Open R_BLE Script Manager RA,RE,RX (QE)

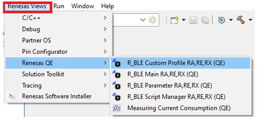[181, 97]
